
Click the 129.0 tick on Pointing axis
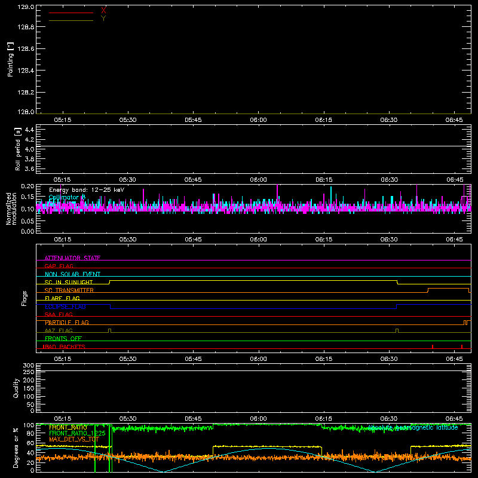[x=26, y=7]
